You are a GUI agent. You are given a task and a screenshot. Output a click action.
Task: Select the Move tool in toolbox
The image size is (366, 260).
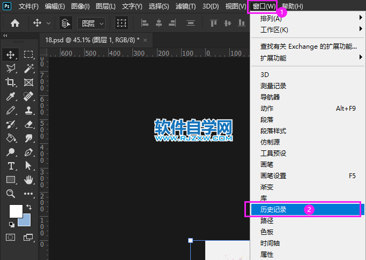(x=11, y=55)
